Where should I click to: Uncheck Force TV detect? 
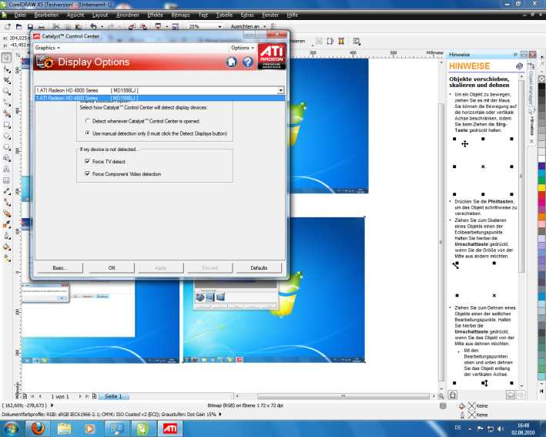click(87, 161)
